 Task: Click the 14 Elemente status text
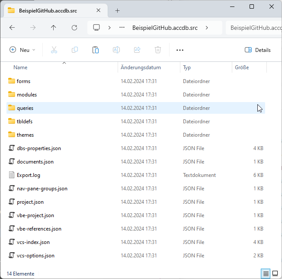pyautogui.click(x=20, y=274)
